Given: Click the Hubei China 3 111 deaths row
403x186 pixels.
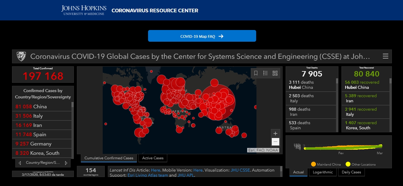Looking at the screenshot, I should click(x=311, y=85).
